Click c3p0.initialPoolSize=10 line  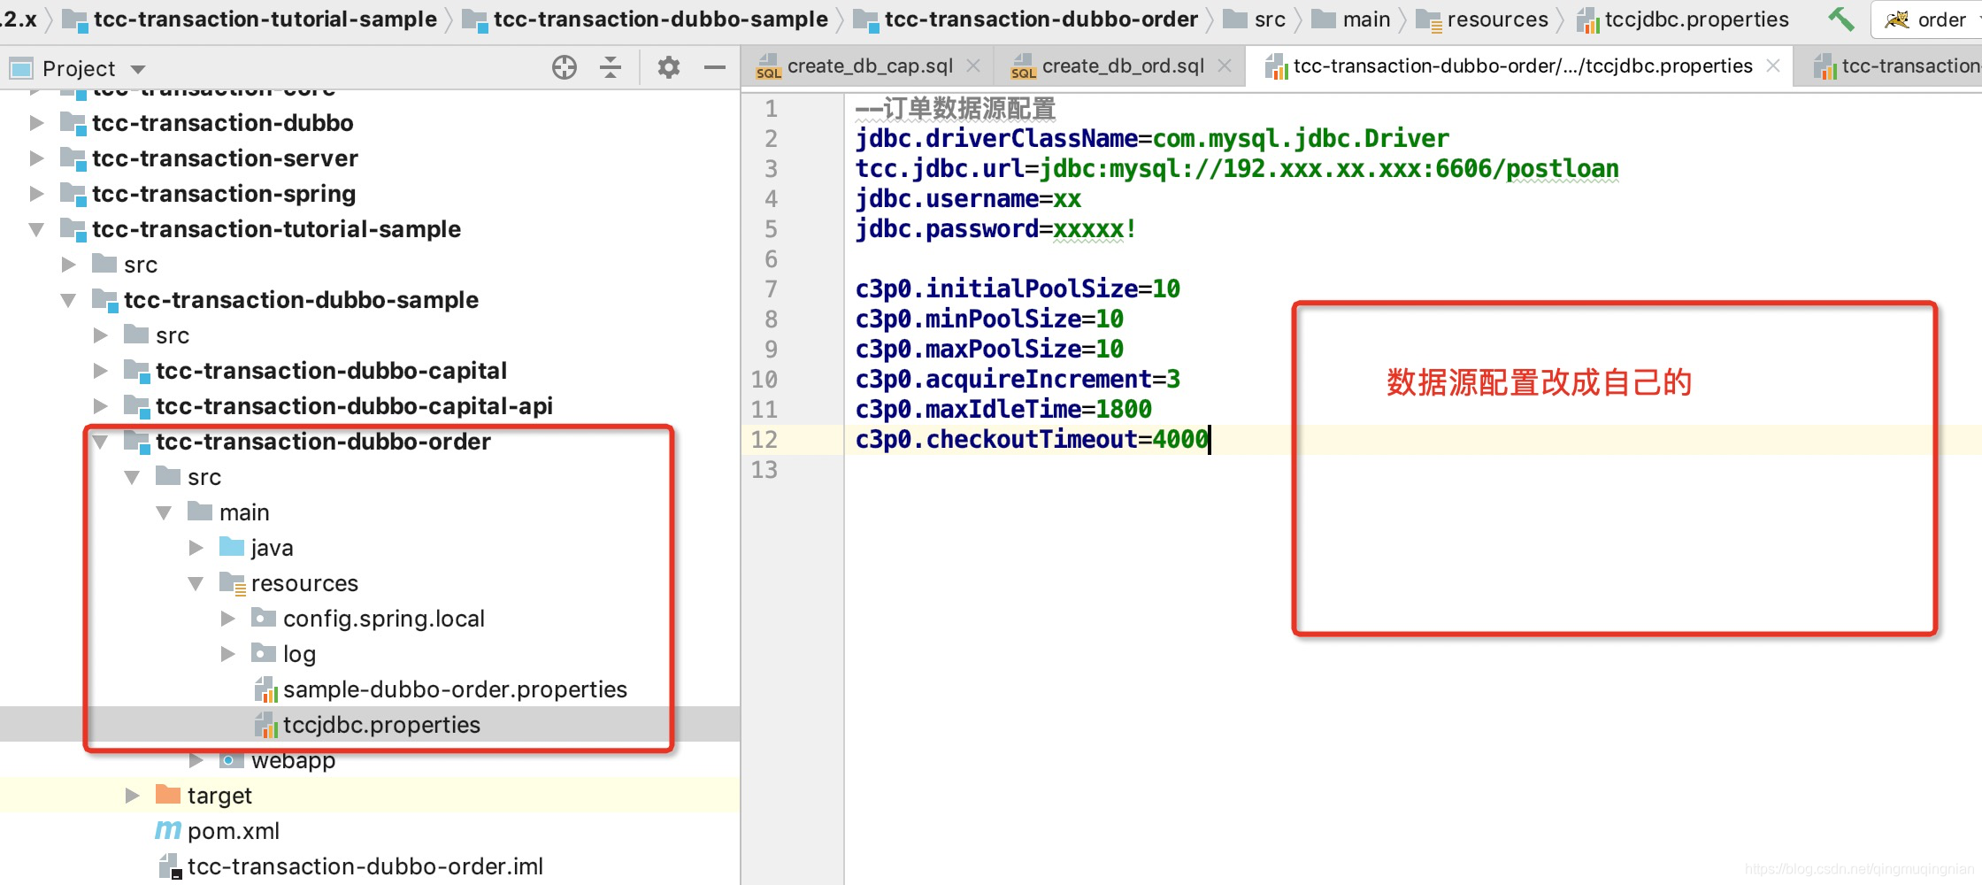click(x=1018, y=289)
